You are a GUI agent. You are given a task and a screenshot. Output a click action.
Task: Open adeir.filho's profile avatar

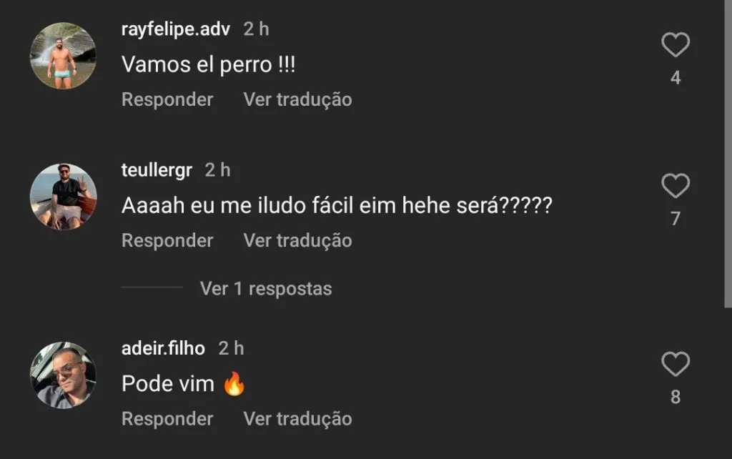click(63, 375)
